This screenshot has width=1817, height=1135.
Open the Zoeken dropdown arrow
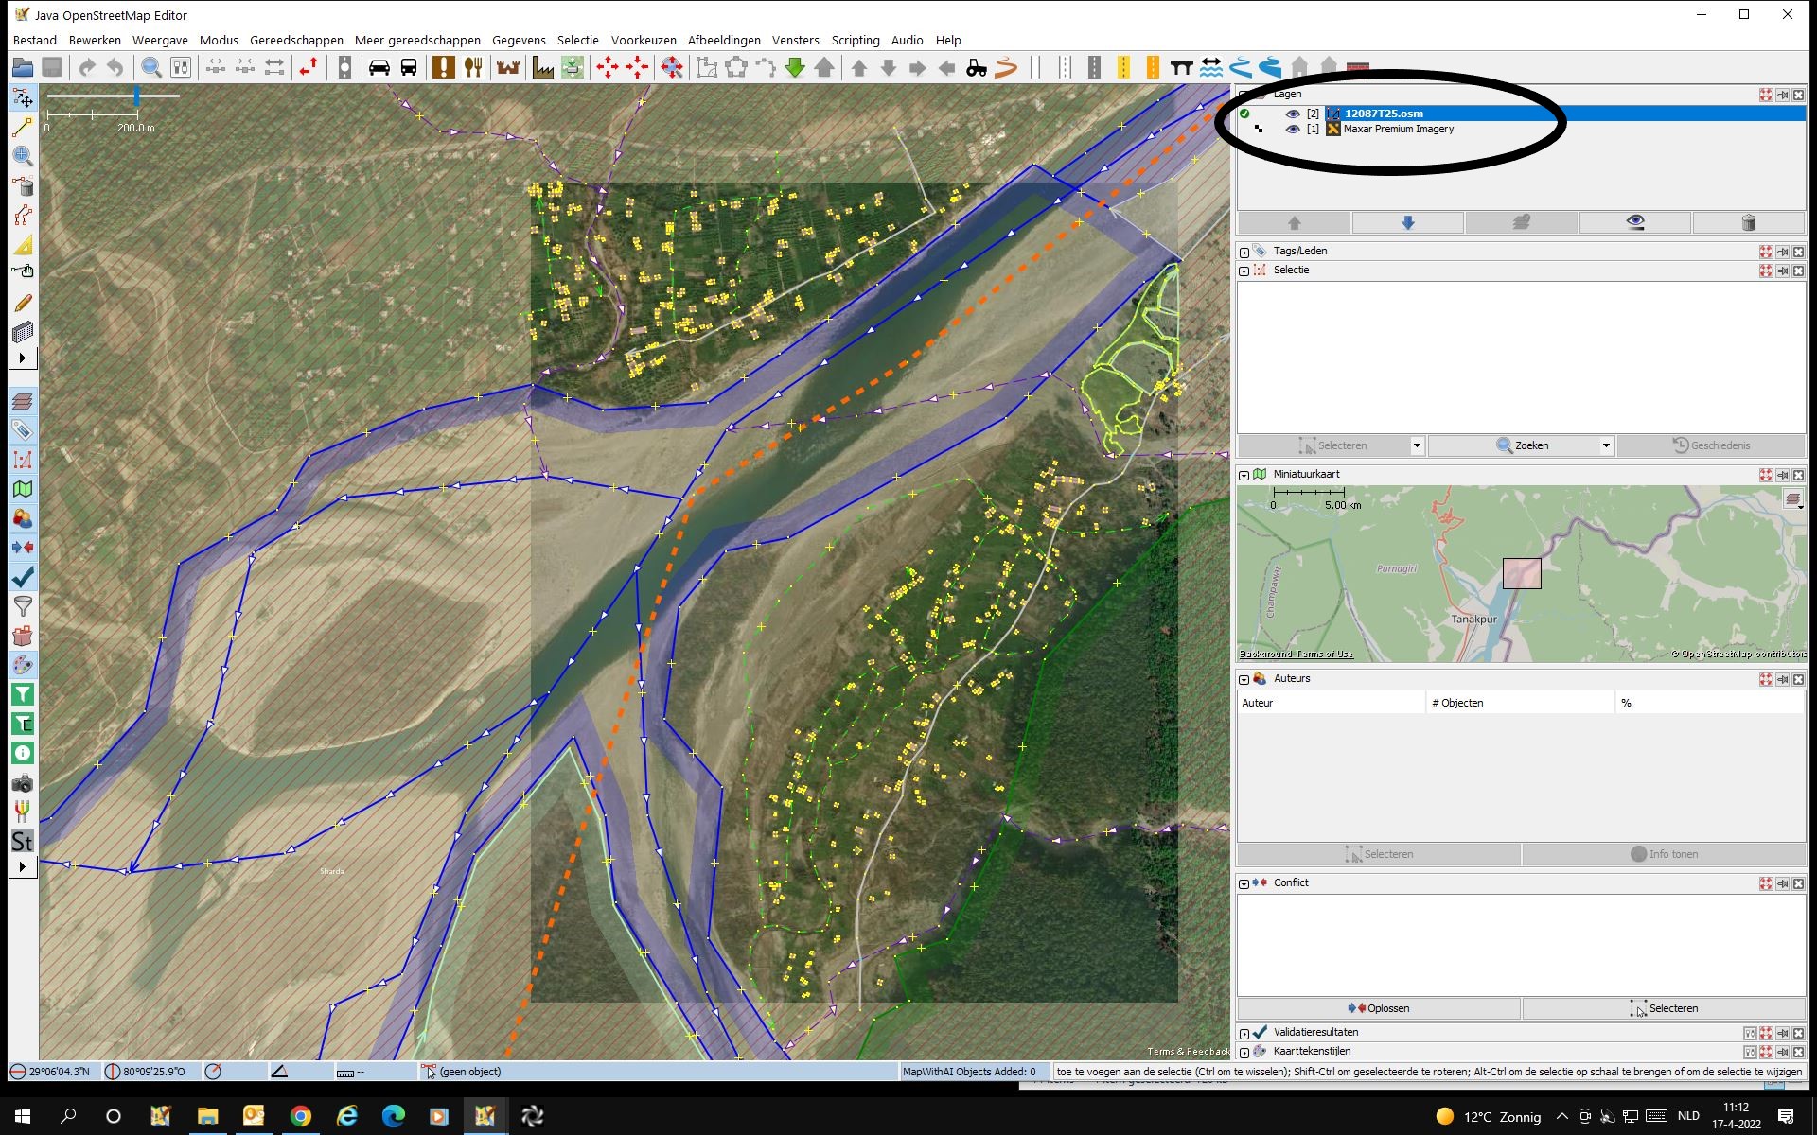(1606, 445)
